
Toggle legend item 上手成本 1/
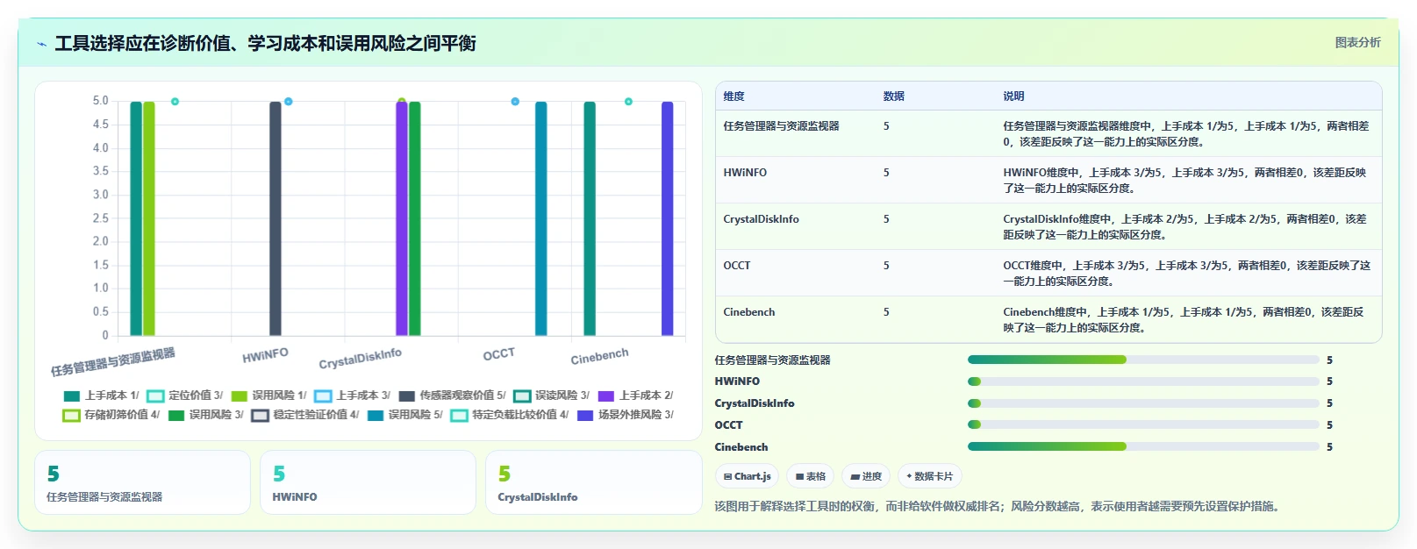click(x=101, y=396)
